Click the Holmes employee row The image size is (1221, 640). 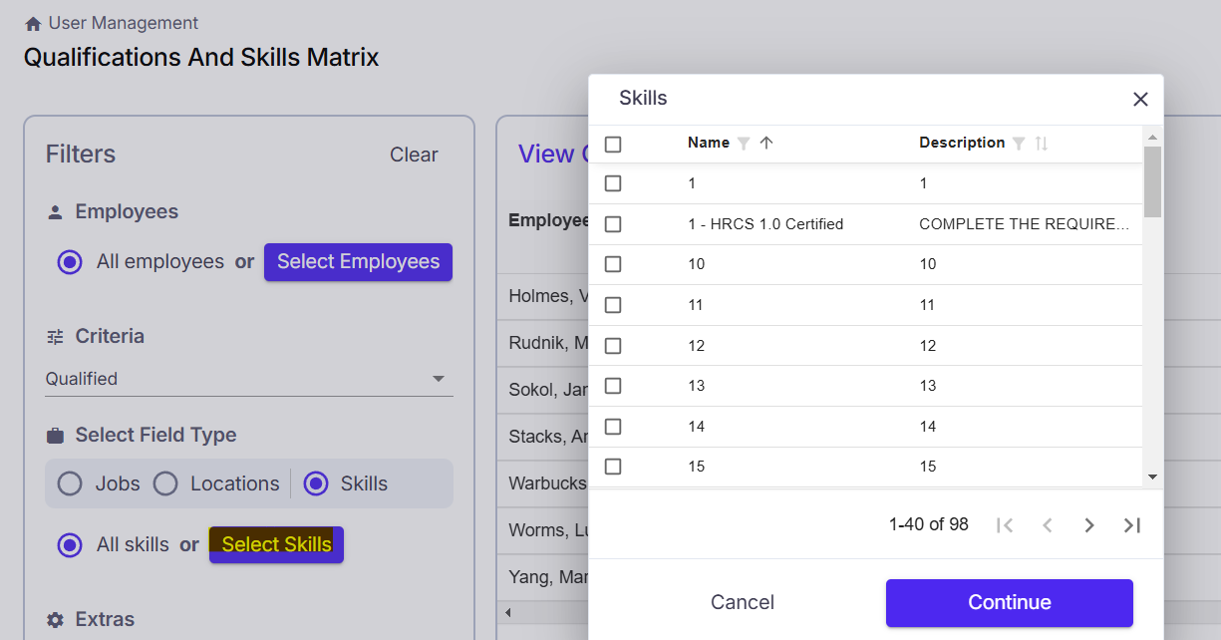[x=543, y=296]
